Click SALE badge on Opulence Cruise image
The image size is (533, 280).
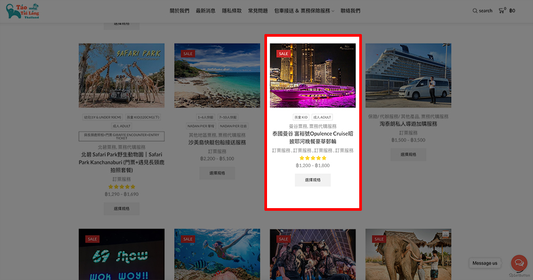(x=284, y=54)
